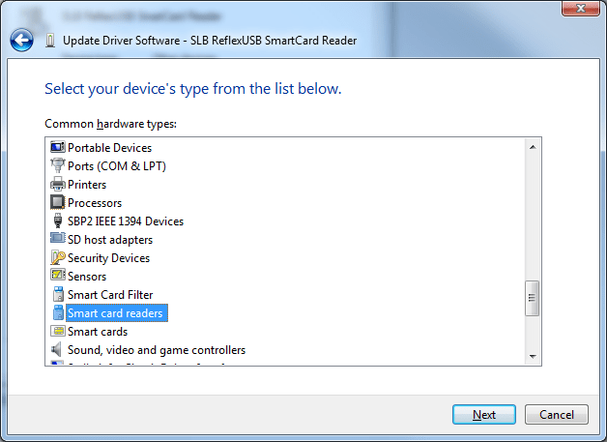Click the Processors chip icon
Image resolution: width=607 pixels, height=442 pixels.
(x=57, y=203)
